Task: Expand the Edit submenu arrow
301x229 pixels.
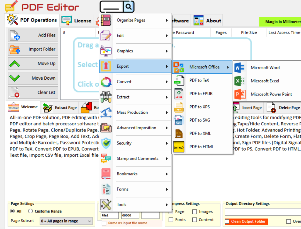Action: pyautogui.click(x=167, y=35)
